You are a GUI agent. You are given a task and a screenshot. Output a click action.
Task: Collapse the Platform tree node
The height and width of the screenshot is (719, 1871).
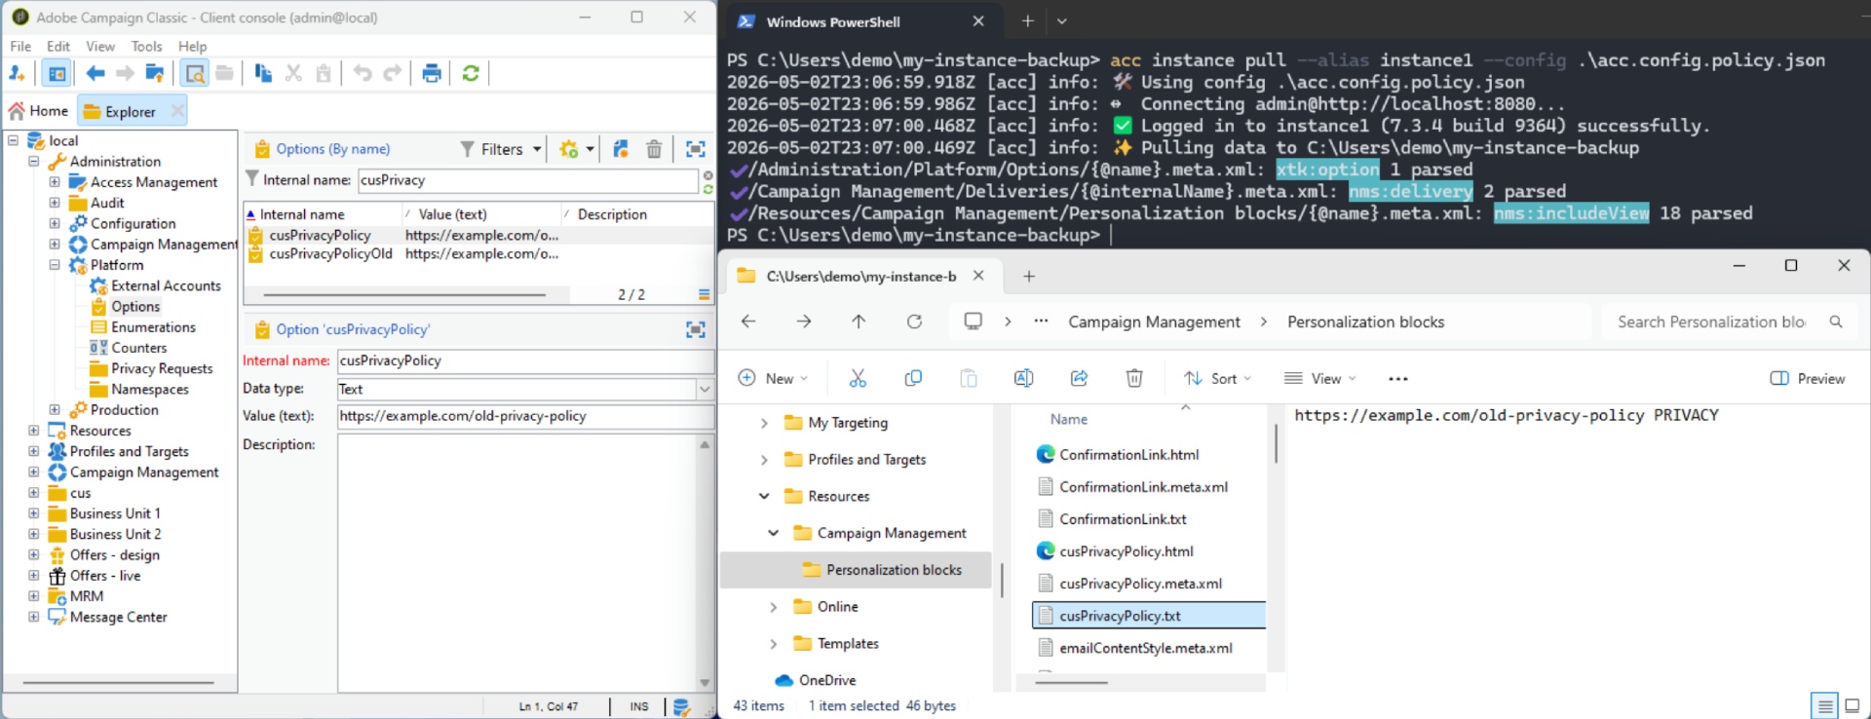pyautogui.click(x=55, y=265)
